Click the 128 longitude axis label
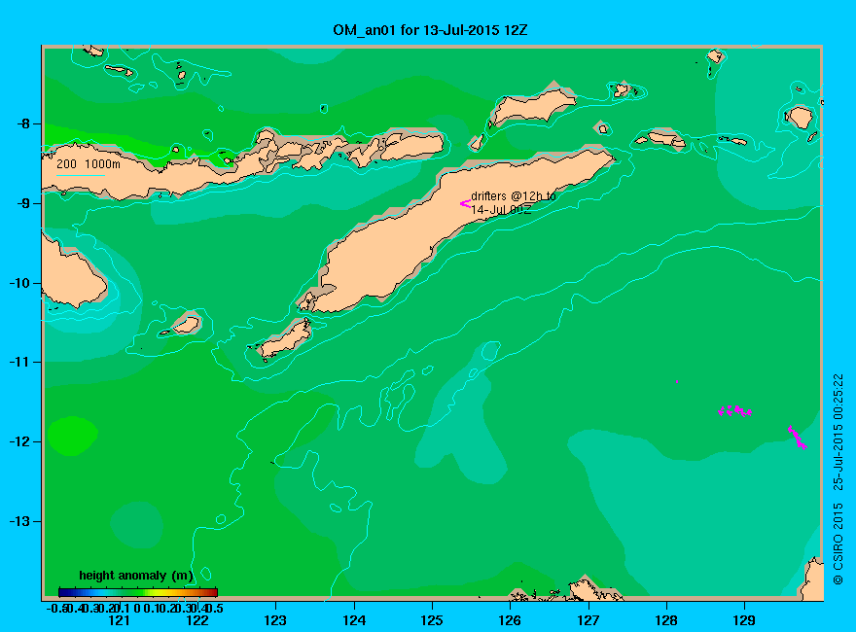 (x=666, y=620)
